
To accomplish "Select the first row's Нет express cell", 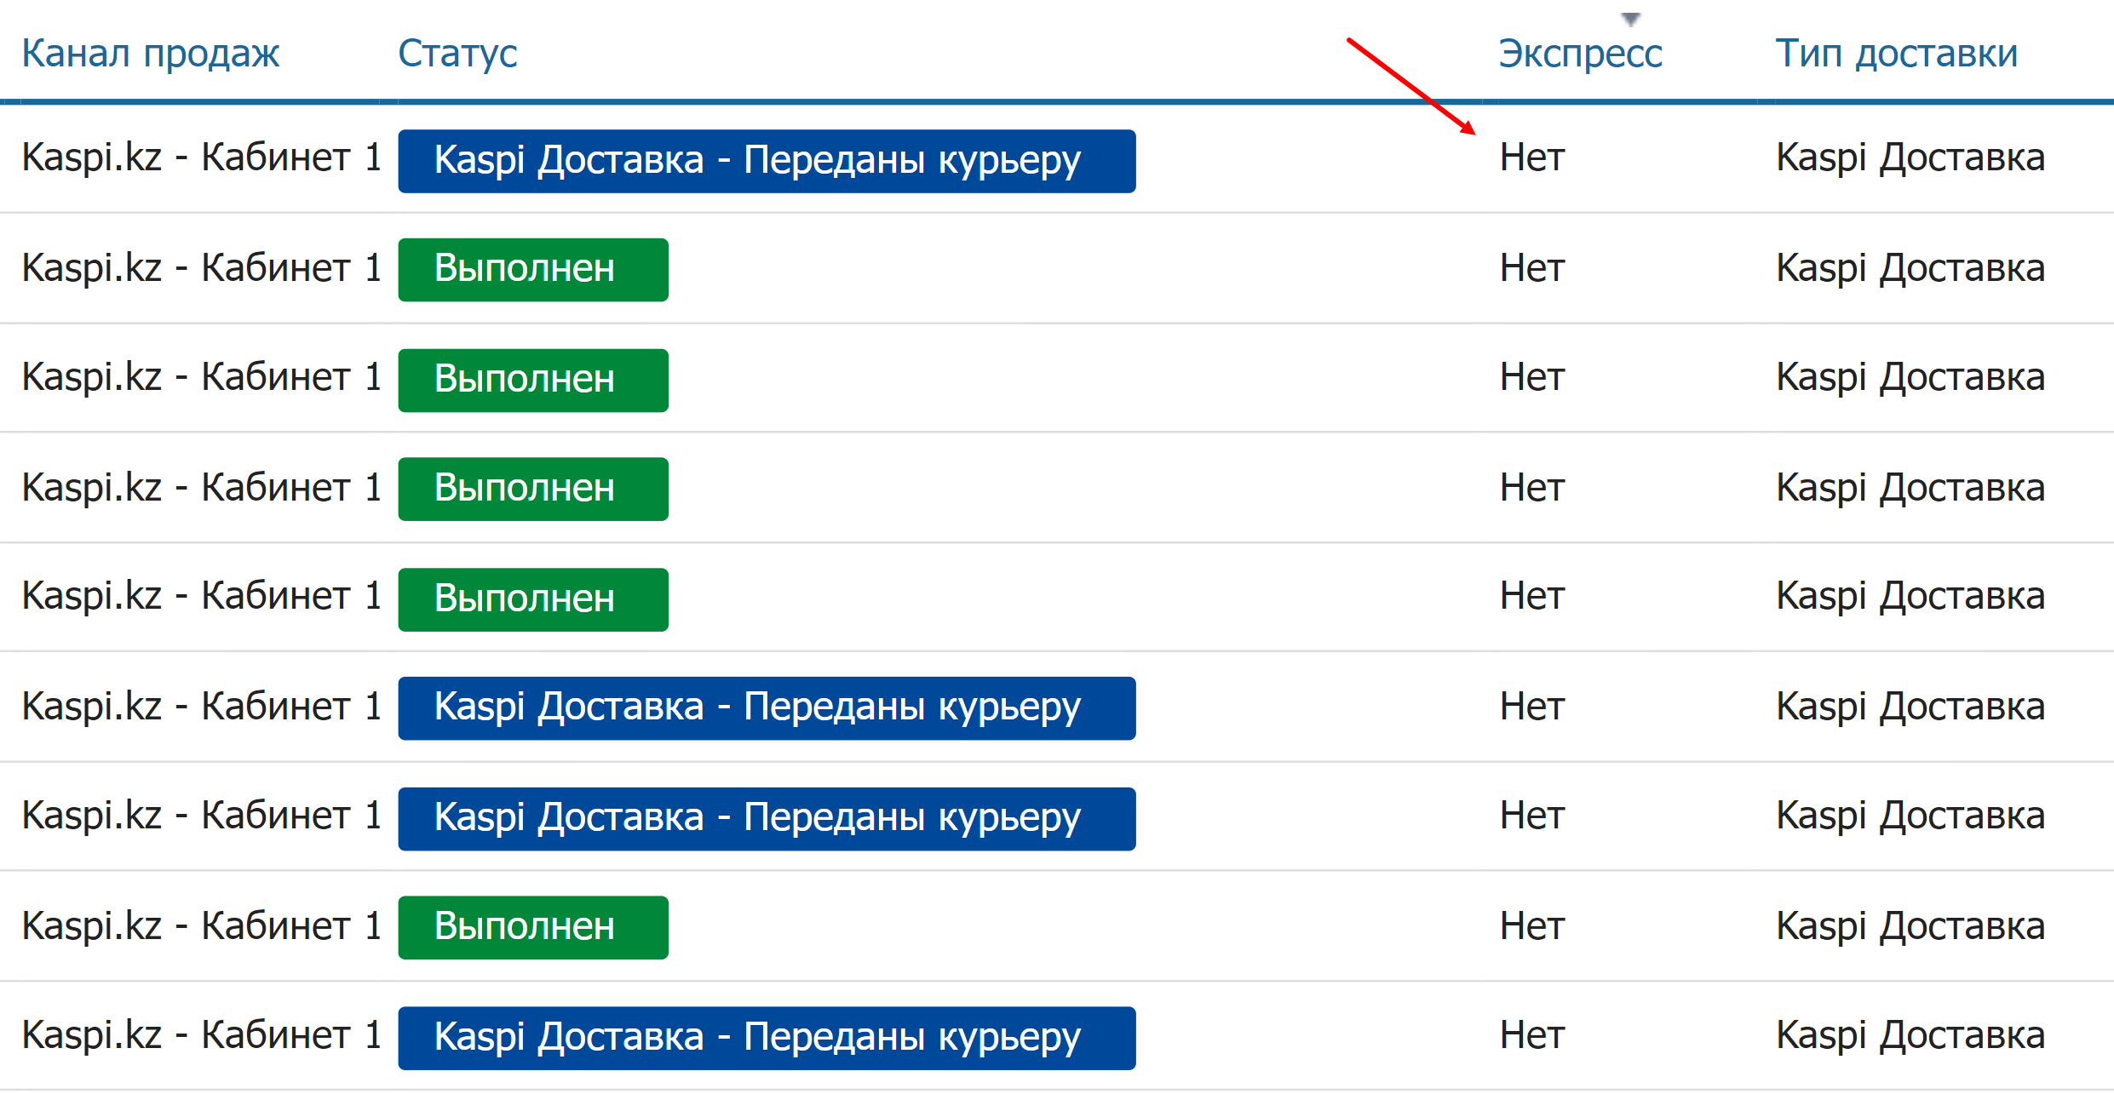I will click(1531, 158).
